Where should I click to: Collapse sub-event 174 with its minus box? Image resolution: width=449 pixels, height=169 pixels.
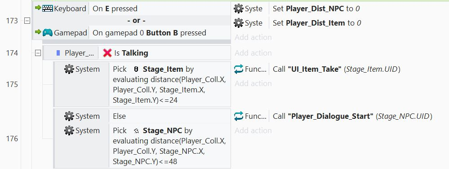(38, 53)
